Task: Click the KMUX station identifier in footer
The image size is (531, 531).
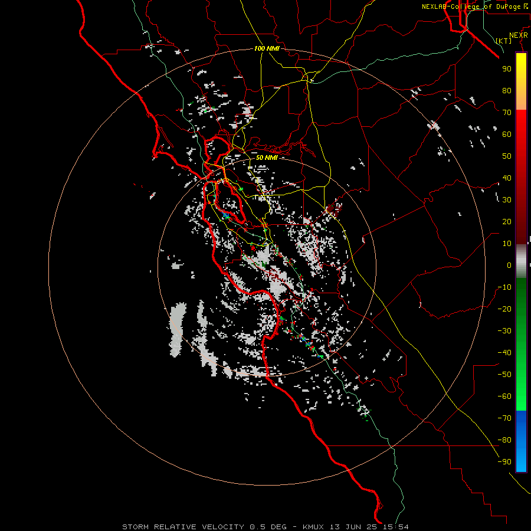Action: (x=313, y=527)
